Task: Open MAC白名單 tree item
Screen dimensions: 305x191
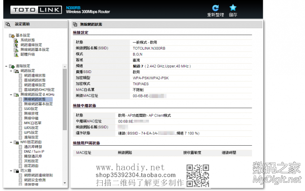Action: tap(33, 123)
